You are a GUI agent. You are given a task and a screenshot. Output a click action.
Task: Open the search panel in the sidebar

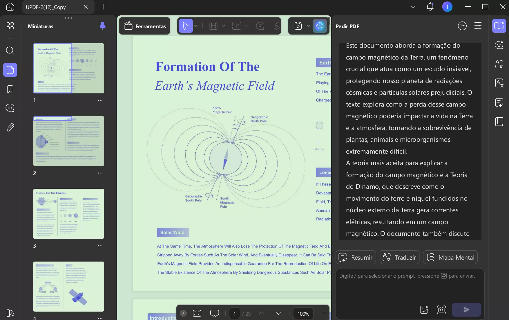click(x=10, y=51)
